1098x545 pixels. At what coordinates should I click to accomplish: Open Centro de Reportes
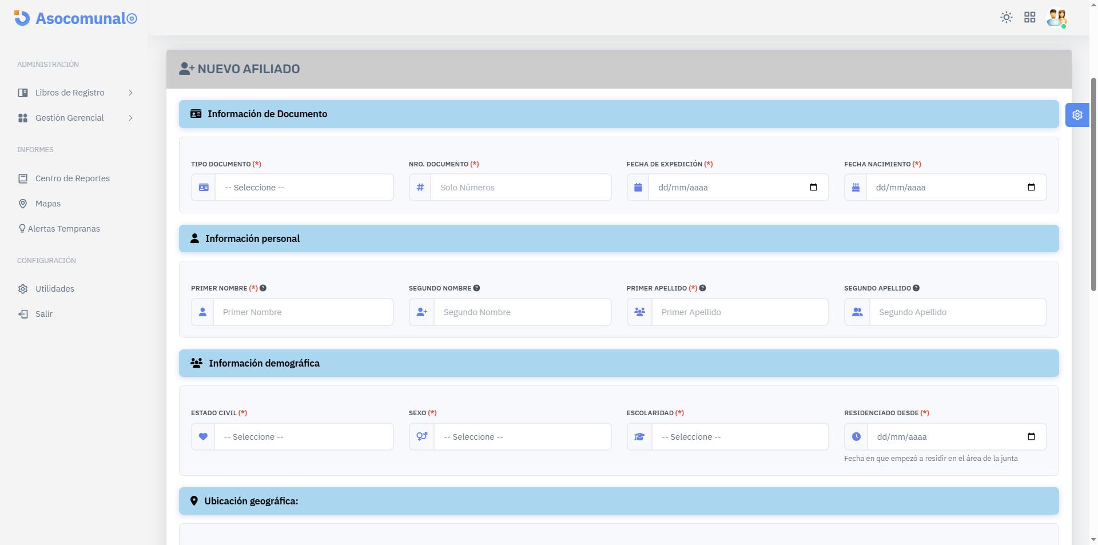tap(72, 178)
